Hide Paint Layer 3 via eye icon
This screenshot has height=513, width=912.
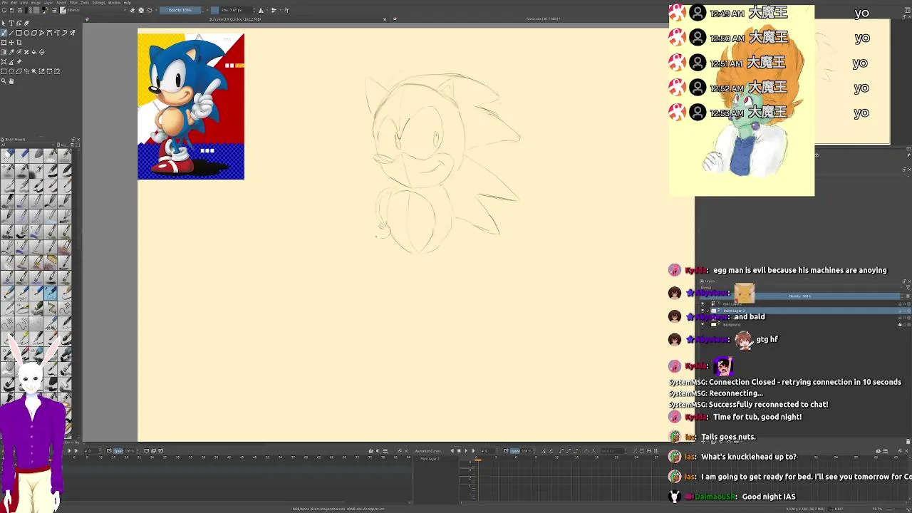point(703,311)
